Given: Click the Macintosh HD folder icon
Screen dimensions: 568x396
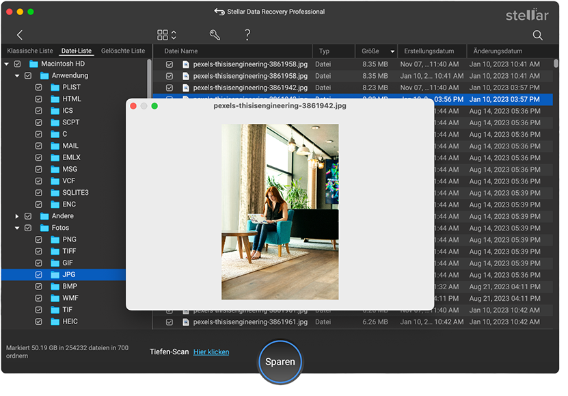Looking at the screenshot, I should [33, 64].
